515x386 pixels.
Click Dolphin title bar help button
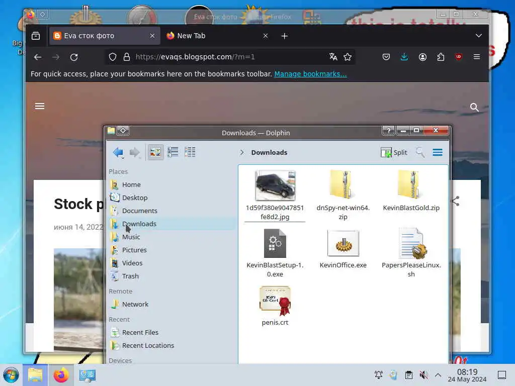tap(389, 130)
